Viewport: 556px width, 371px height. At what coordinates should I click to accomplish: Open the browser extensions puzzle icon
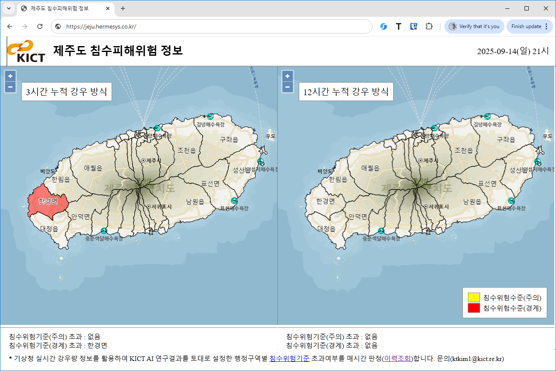pyautogui.click(x=428, y=26)
